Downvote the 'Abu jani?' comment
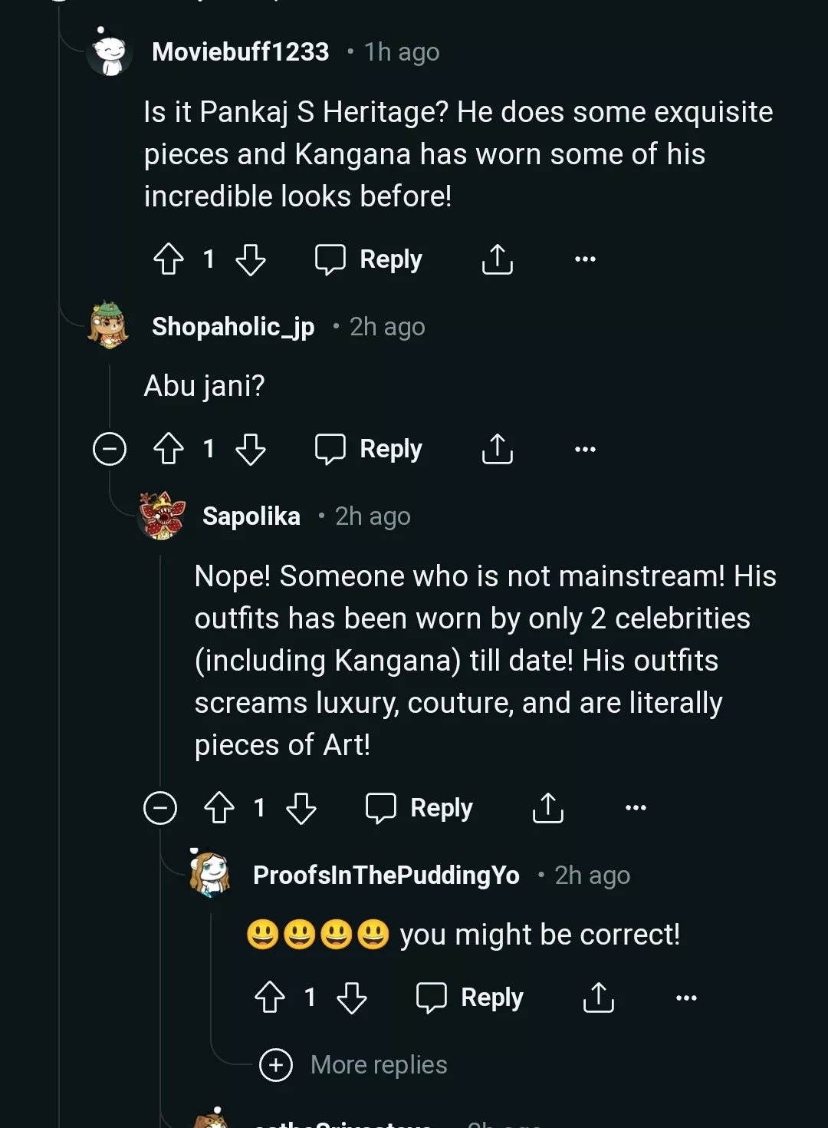This screenshot has width=828, height=1128. [251, 449]
